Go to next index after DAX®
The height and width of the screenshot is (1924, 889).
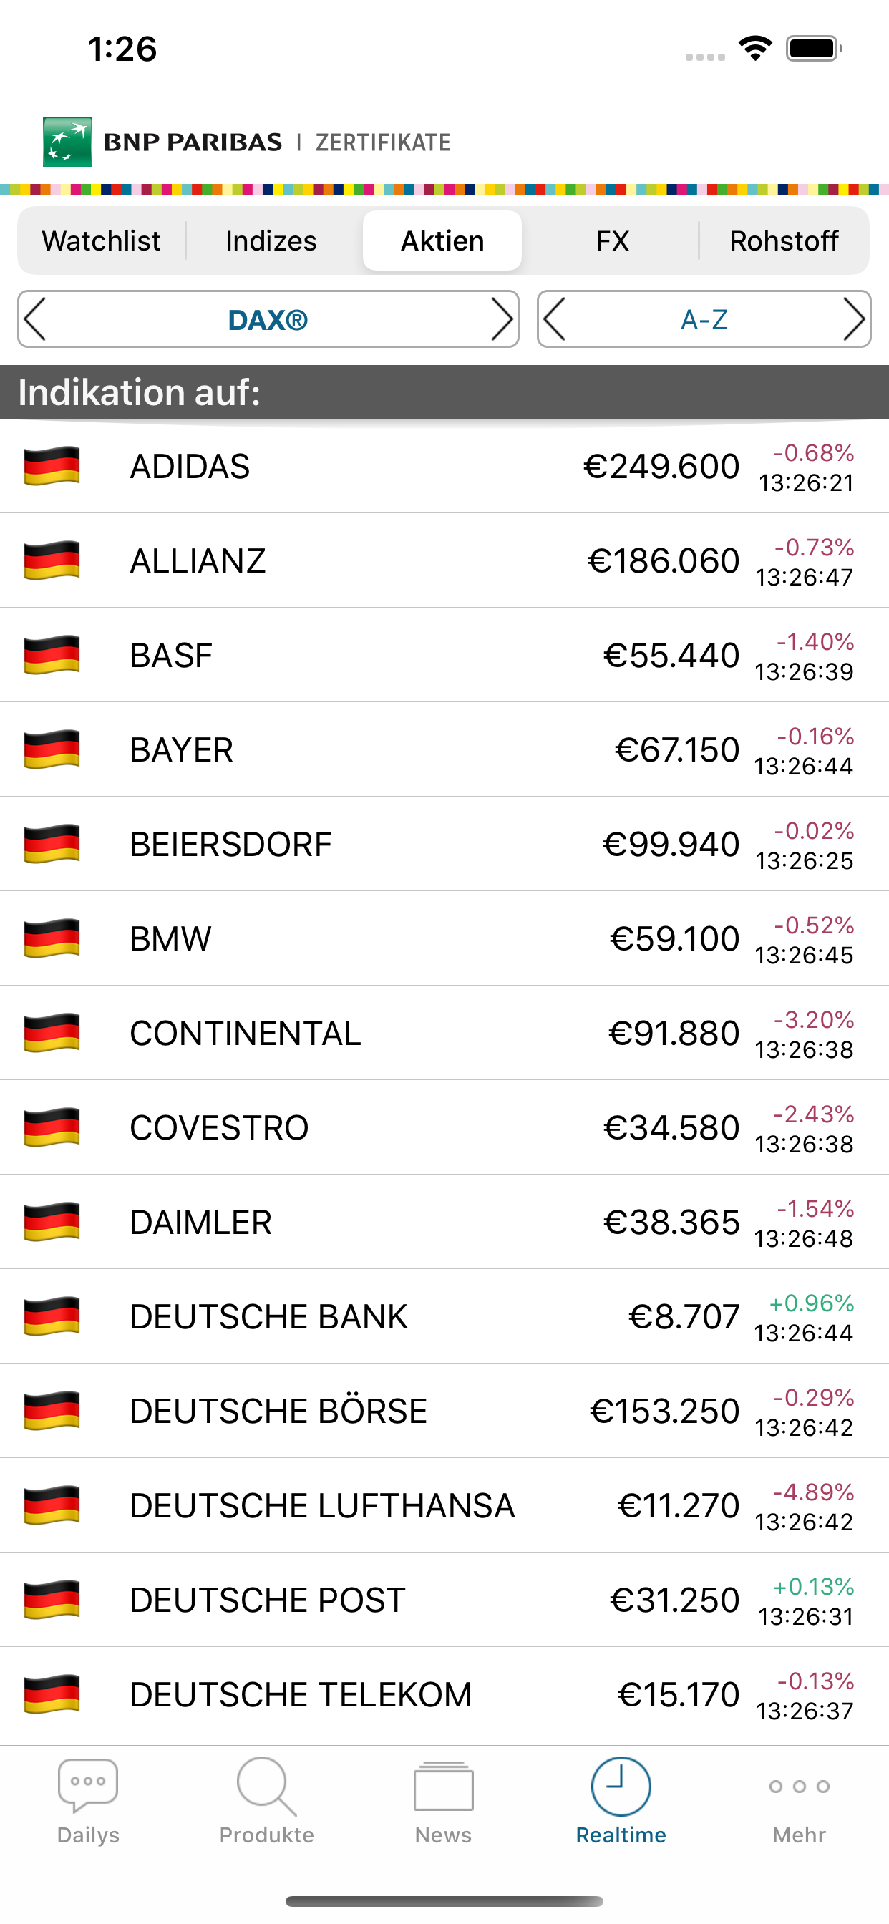click(x=501, y=319)
